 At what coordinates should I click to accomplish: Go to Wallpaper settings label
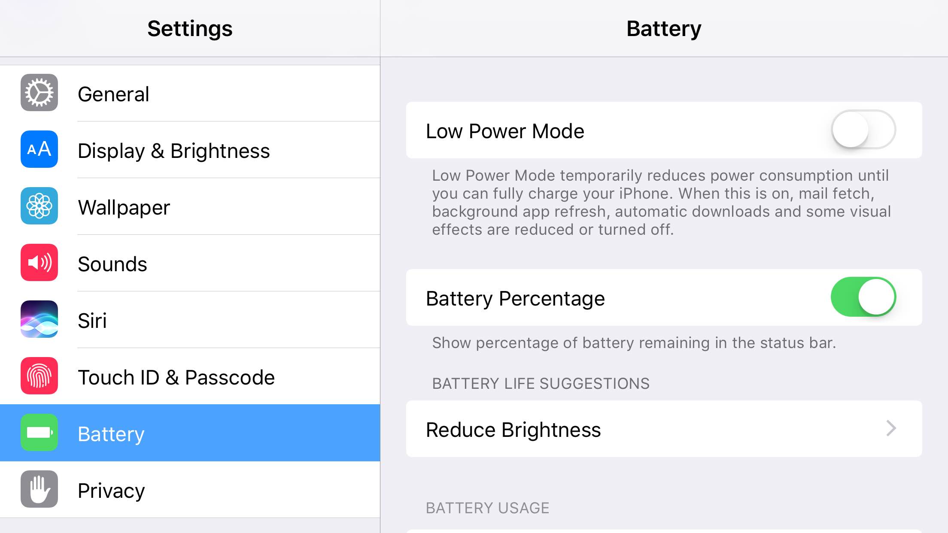124,208
